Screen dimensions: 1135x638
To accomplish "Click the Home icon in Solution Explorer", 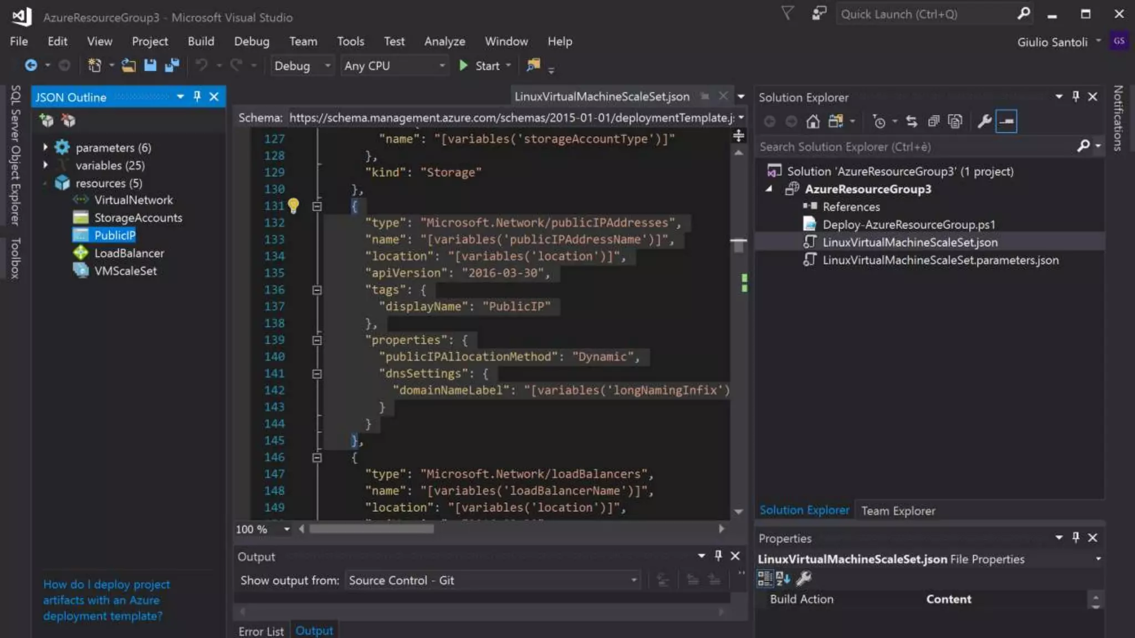I will (812, 121).
